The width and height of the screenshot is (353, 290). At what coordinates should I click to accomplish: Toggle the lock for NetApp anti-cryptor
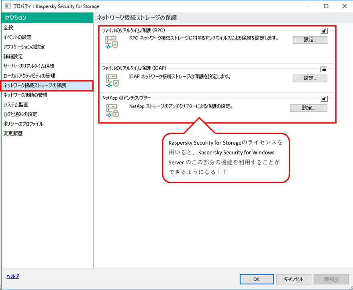tap(324, 99)
